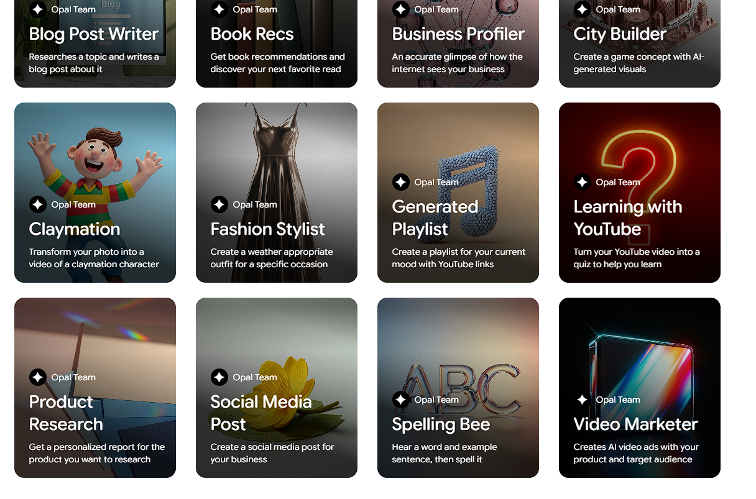
Task: Open the Learning with YouTube title
Action: [x=628, y=217]
